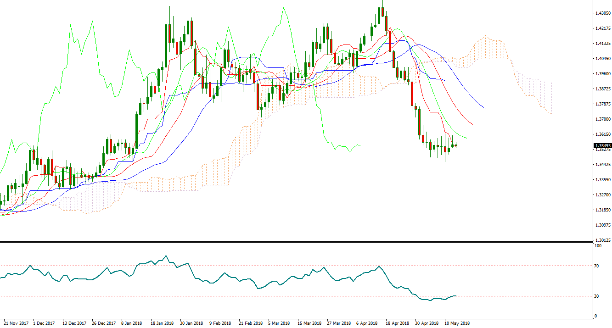This screenshot has width=612, height=328.
Task: Click the current price tag 1.35493
Action: tap(602, 145)
